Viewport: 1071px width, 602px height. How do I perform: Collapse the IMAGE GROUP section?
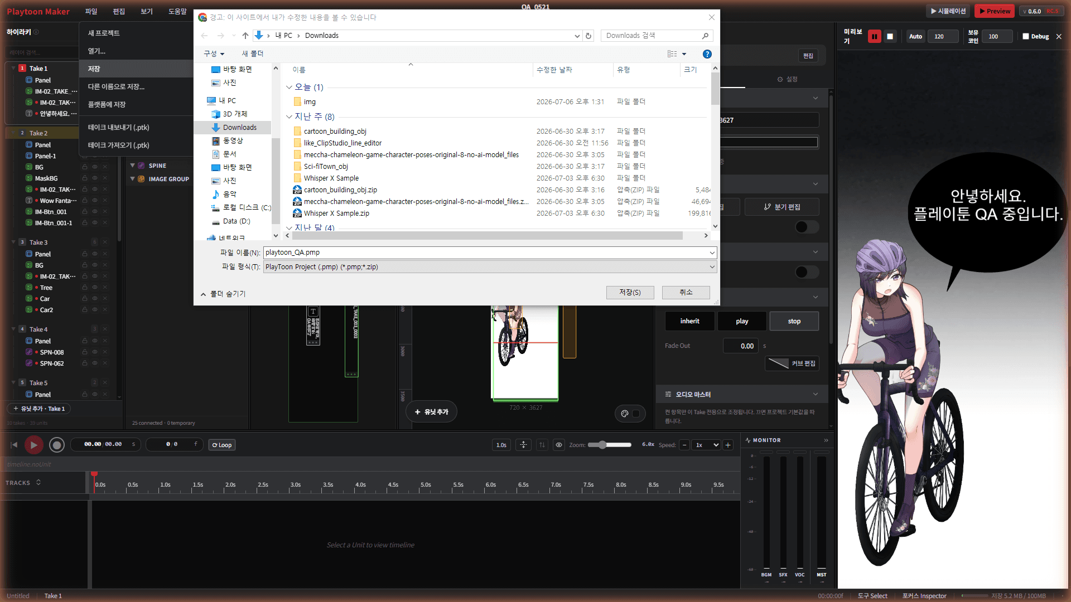pyautogui.click(x=132, y=179)
